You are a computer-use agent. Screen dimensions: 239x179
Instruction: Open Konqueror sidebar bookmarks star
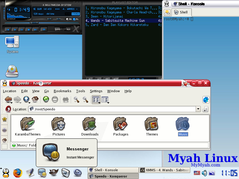tap(4, 119)
